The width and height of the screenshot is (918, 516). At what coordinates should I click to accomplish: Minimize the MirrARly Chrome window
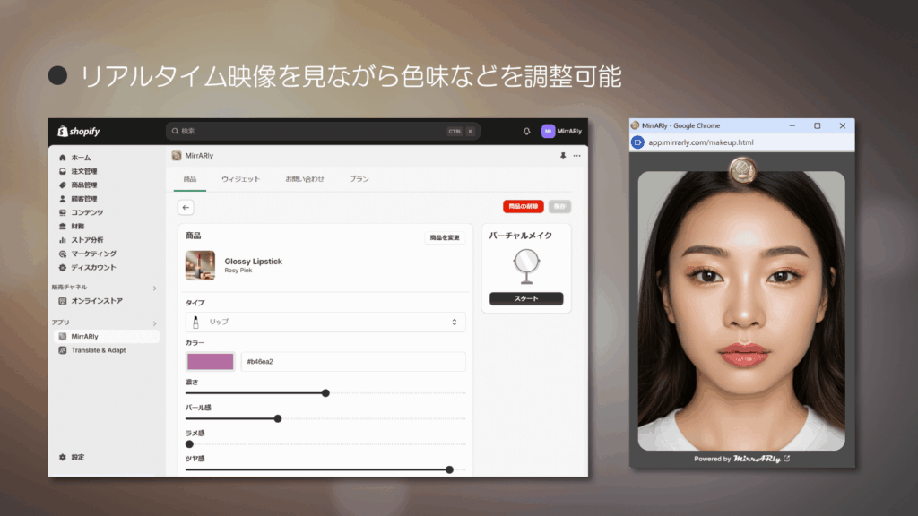(x=792, y=125)
